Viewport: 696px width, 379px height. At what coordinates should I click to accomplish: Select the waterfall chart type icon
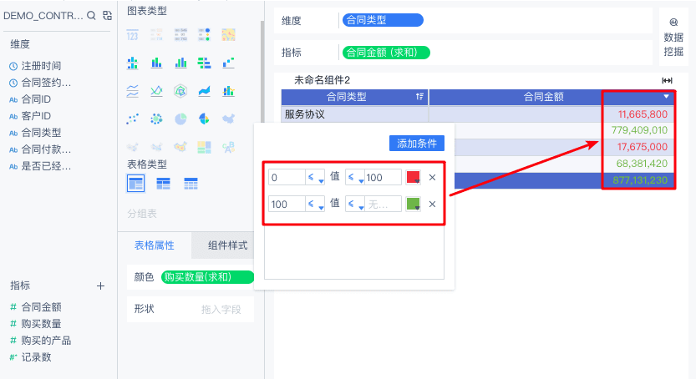(x=228, y=63)
